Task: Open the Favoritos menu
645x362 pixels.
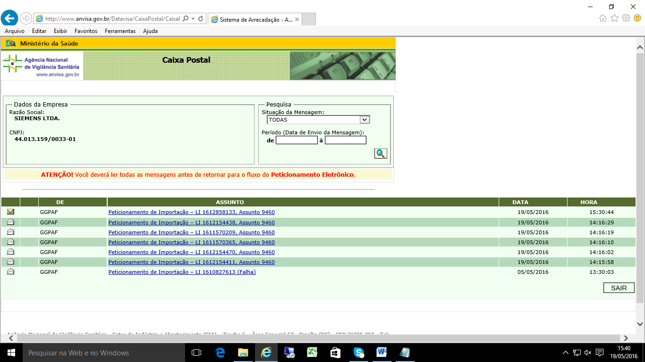Action: [x=86, y=31]
